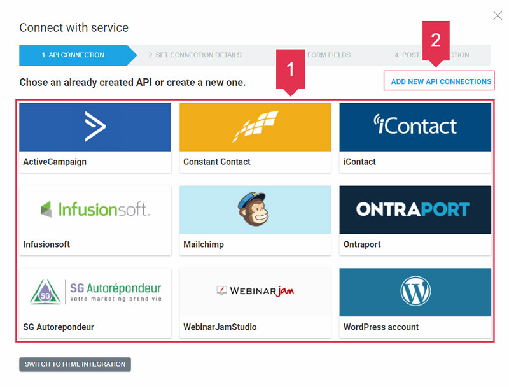
Task: Open the Set Connection Details step
Action: click(x=195, y=55)
